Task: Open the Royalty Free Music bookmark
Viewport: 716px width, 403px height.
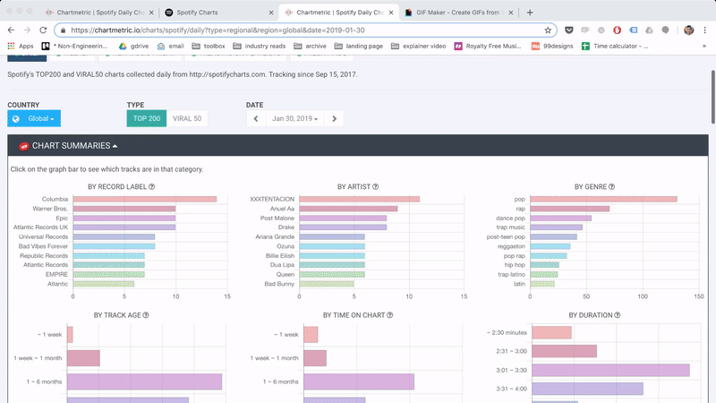Action: (x=488, y=47)
